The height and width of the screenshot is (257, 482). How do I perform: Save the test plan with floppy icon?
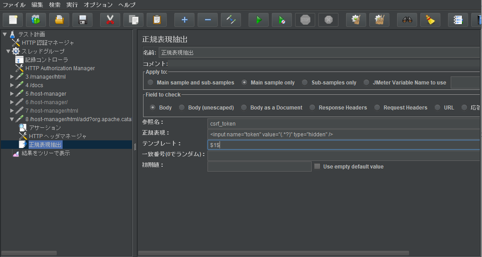point(82,20)
